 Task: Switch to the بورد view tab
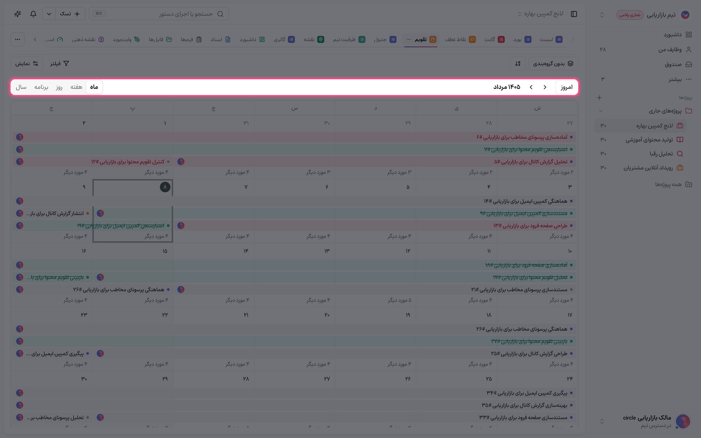pyautogui.click(x=522, y=39)
